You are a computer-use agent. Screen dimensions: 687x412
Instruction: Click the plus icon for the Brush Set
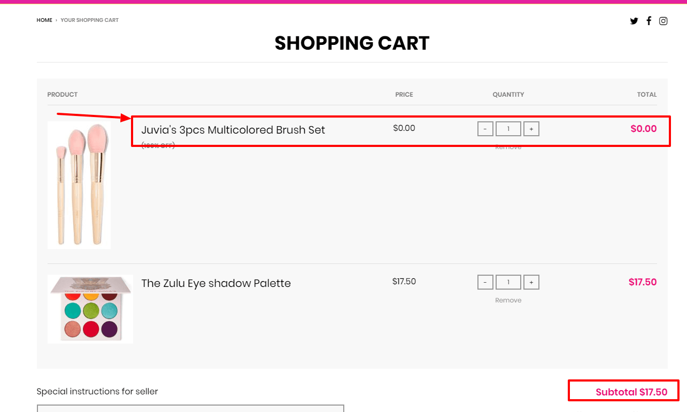(x=531, y=128)
